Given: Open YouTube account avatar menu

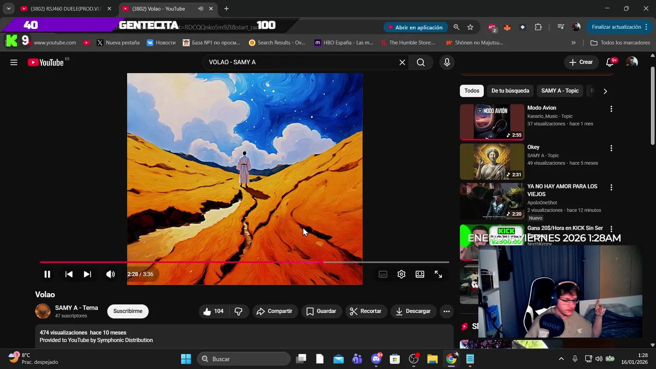Looking at the screenshot, I should click(x=632, y=62).
